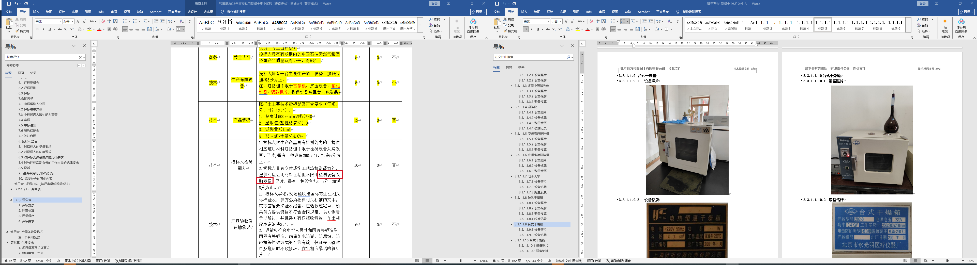Open navigation pane options chevron in right window
977x265 pixels.
click(x=562, y=46)
